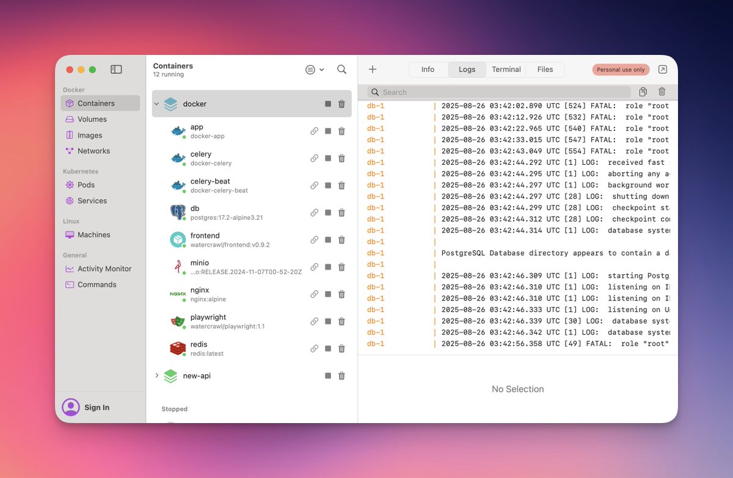Delete the celery-beat container

pos(341,186)
